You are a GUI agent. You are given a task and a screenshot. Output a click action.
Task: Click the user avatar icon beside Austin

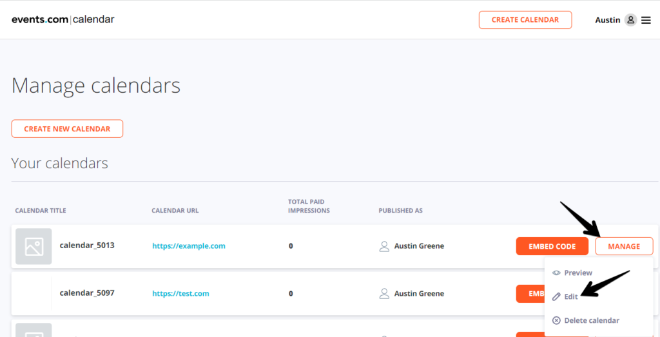point(630,20)
